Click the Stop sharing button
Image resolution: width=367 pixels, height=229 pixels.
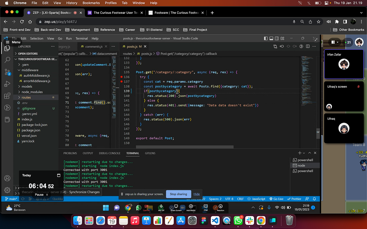click(x=178, y=194)
